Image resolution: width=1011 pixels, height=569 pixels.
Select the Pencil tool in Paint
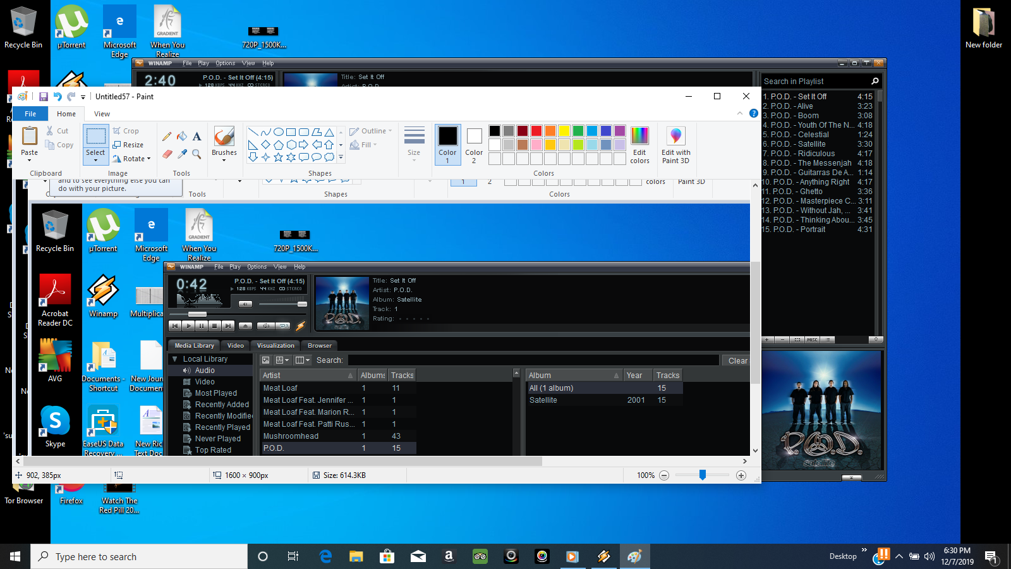[167, 136]
